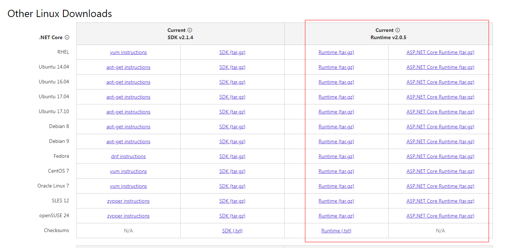Open zypper instructions for openSUSE 24
The image size is (519, 248).
click(129, 216)
